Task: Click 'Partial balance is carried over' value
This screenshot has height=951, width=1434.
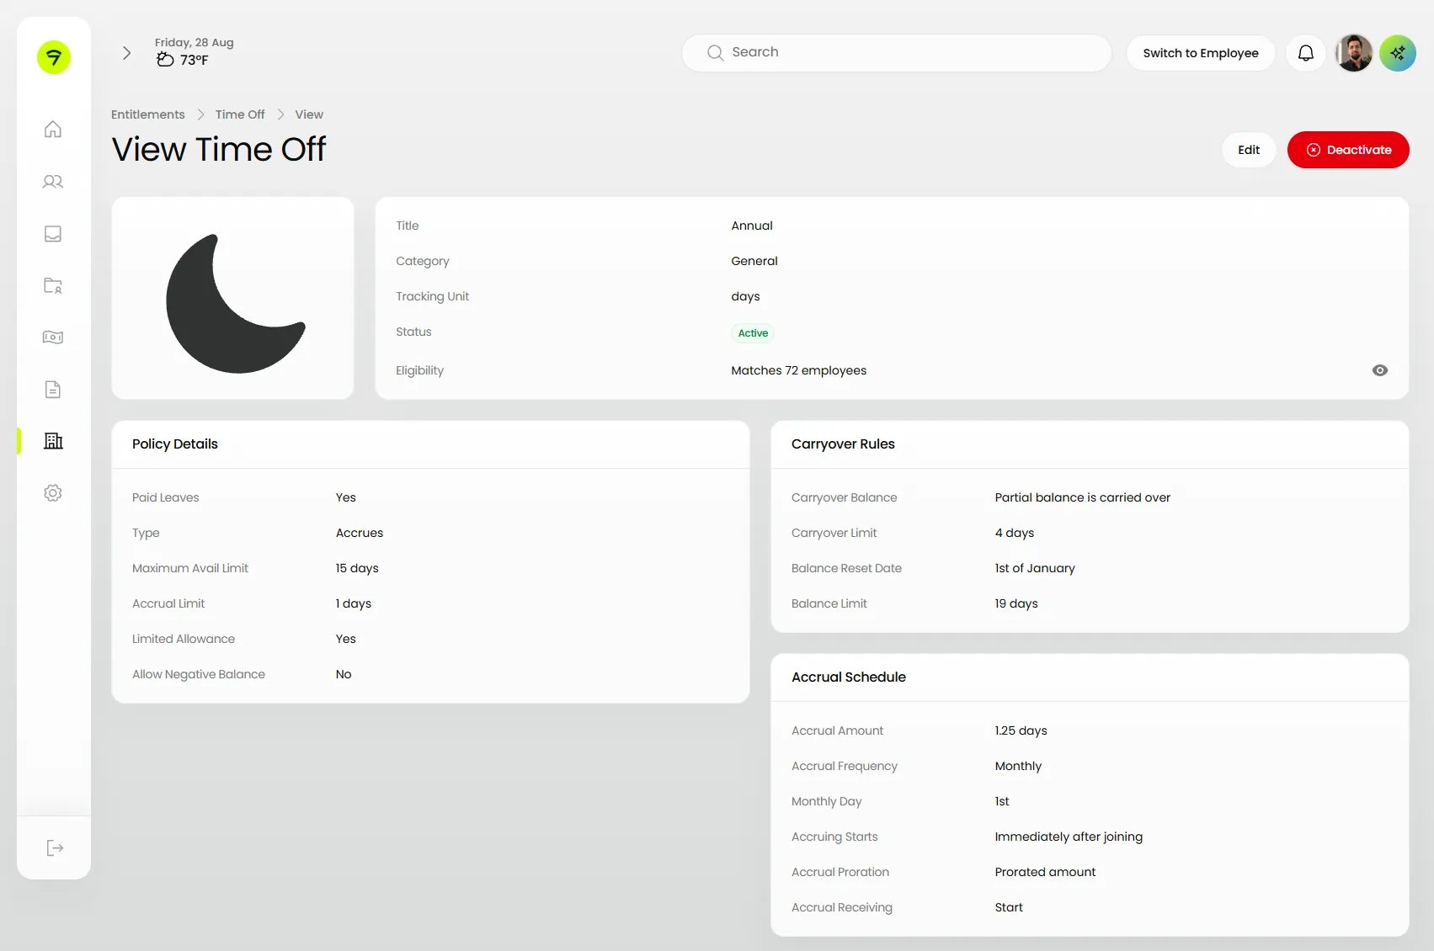Action: click(1083, 497)
